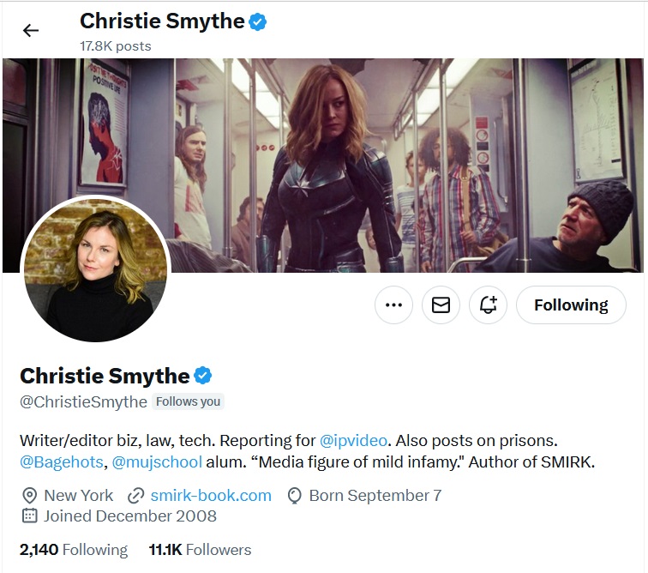Click the verified badge beside the profile name

coord(203,376)
